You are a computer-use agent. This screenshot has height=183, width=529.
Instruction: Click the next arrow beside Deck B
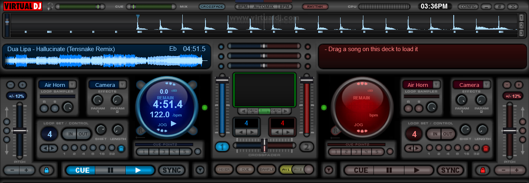click(x=286, y=111)
